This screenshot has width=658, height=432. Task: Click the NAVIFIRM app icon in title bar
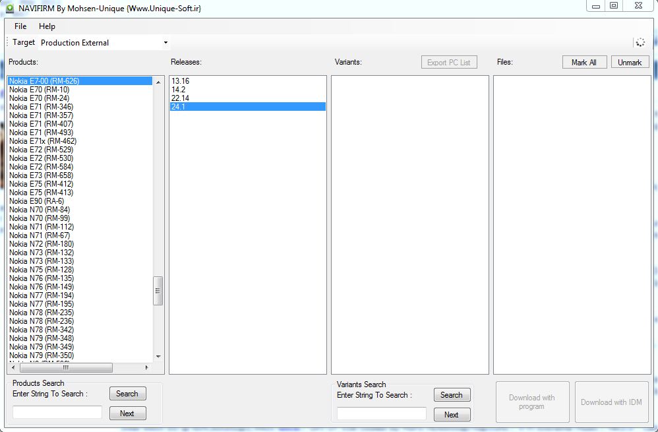9,9
